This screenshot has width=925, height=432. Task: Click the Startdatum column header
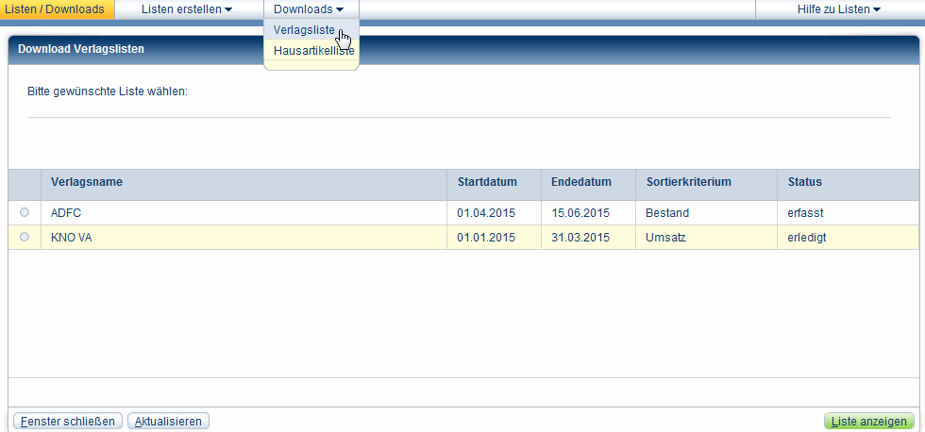[486, 182]
